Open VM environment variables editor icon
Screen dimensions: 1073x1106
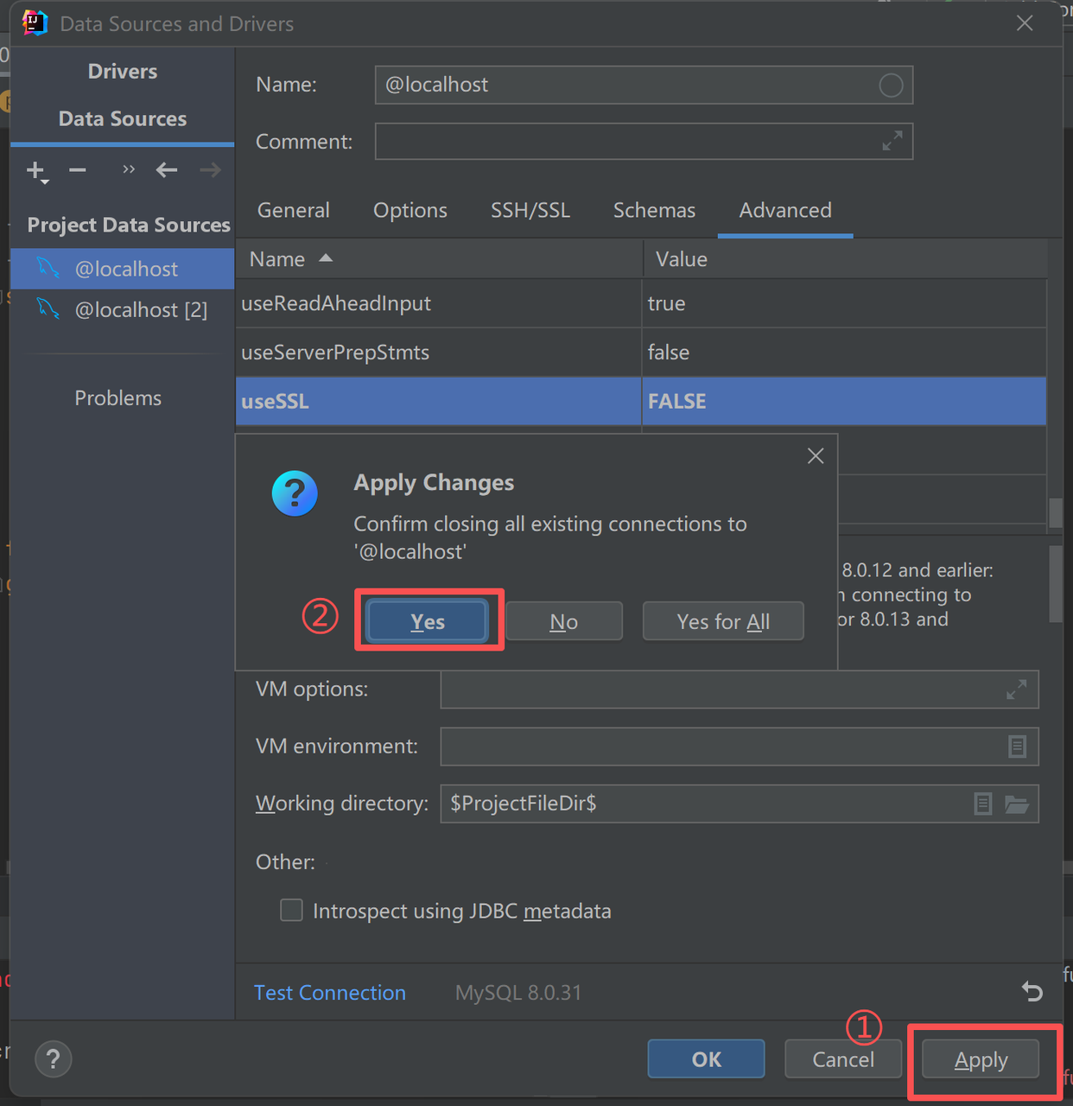pyautogui.click(x=1018, y=747)
